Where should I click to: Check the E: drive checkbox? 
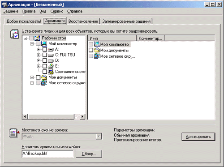(45, 66)
